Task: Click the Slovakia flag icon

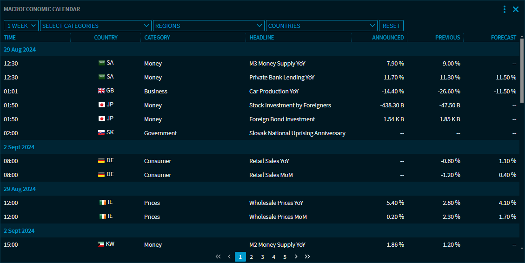Action: point(101,133)
